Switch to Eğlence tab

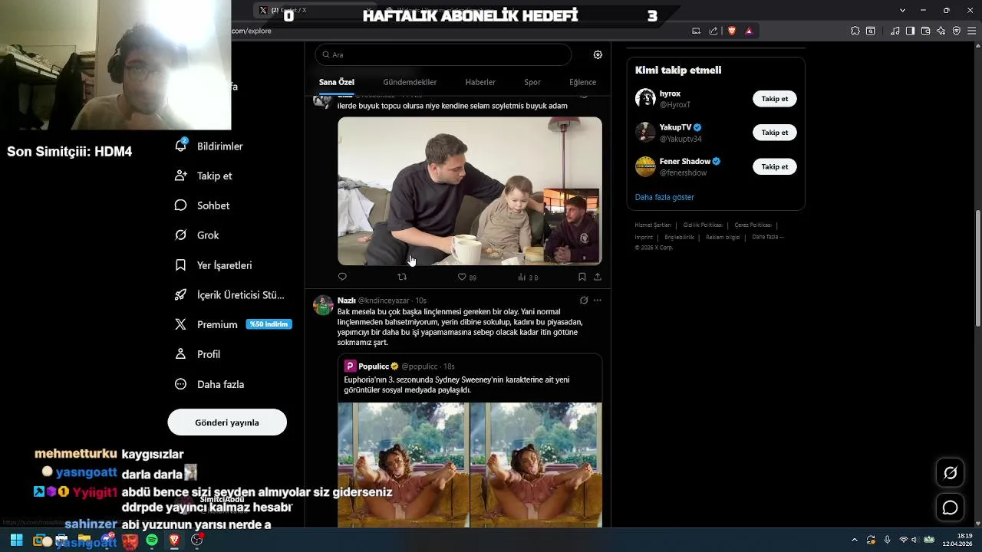[x=582, y=82]
